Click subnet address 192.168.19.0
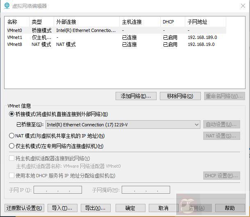 pos(201,44)
